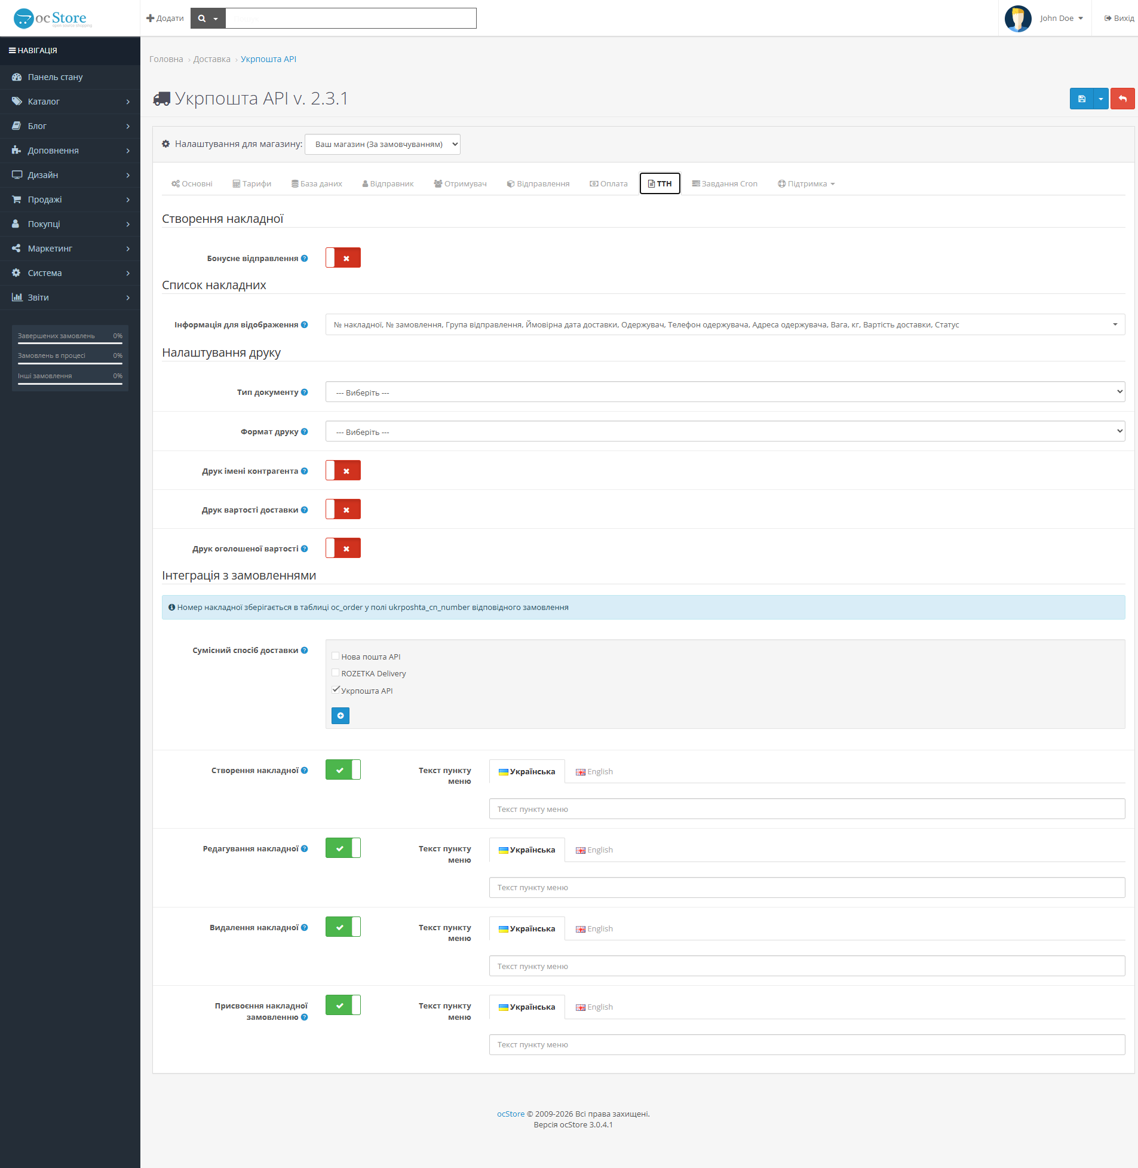Expand the Продажі sidebar menu
This screenshot has height=1168, width=1138.
tap(70, 200)
